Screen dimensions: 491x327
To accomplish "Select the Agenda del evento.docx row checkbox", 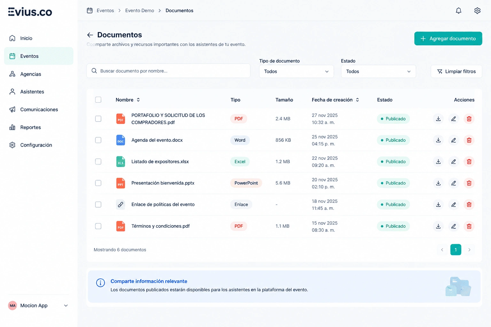I will tap(98, 140).
